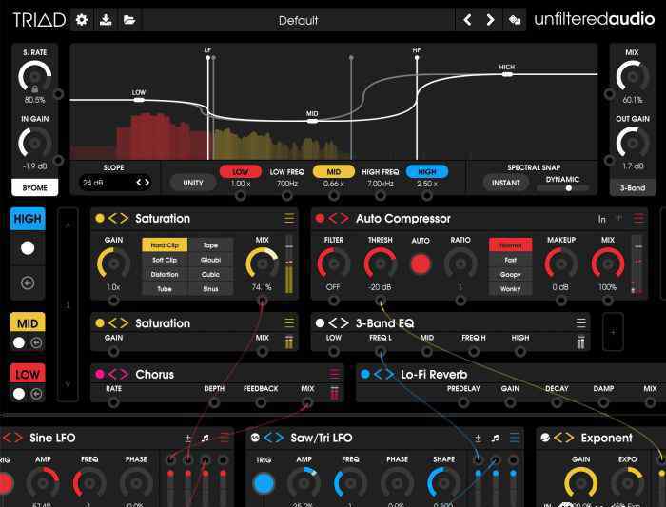Screen dimensions: 666x507
Task: Open Auto Compressor module hamburger menu
Action: (x=638, y=218)
